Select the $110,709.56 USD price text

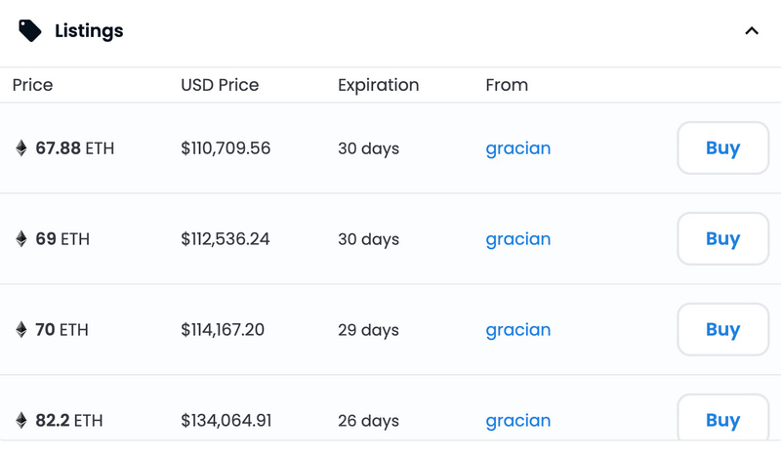tap(226, 148)
